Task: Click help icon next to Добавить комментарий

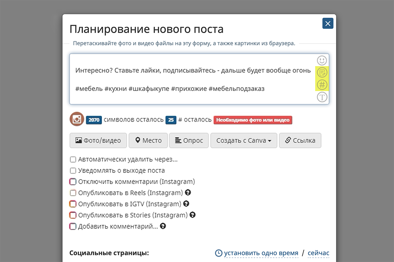Action: (163, 226)
